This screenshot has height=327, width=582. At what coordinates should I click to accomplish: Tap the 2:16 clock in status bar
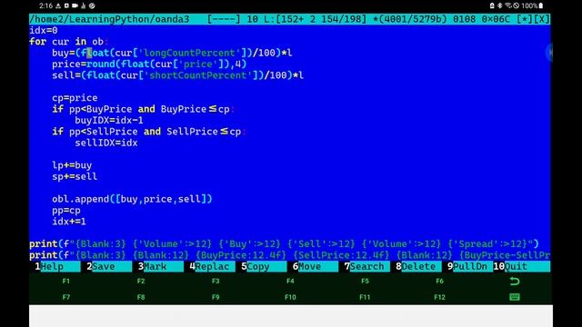45,5
